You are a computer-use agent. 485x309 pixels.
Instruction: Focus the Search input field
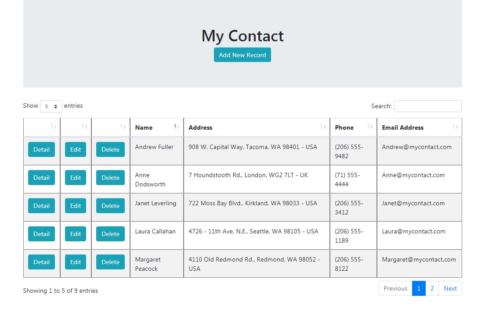click(427, 106)
